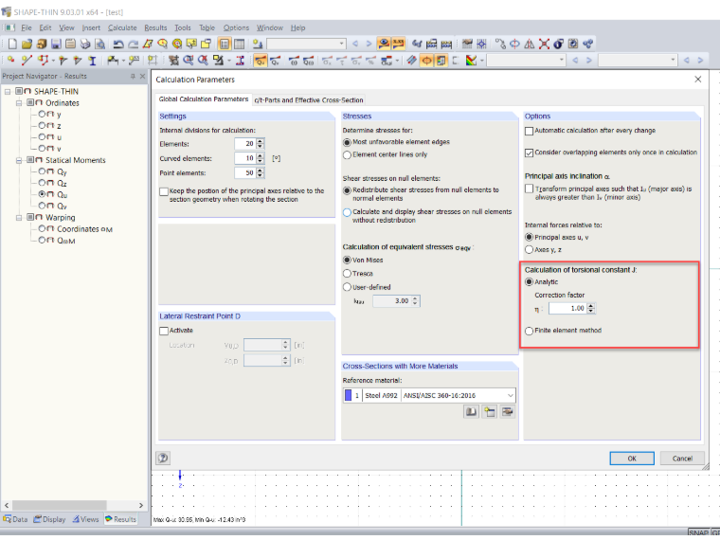Undo the last action
The width and height of the screenshot is (720, 540).
point(118,44)
